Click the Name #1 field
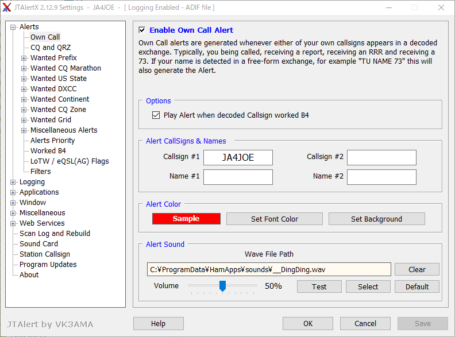The height and width of the screenshot is (337, 455). (x=238, y=177)
